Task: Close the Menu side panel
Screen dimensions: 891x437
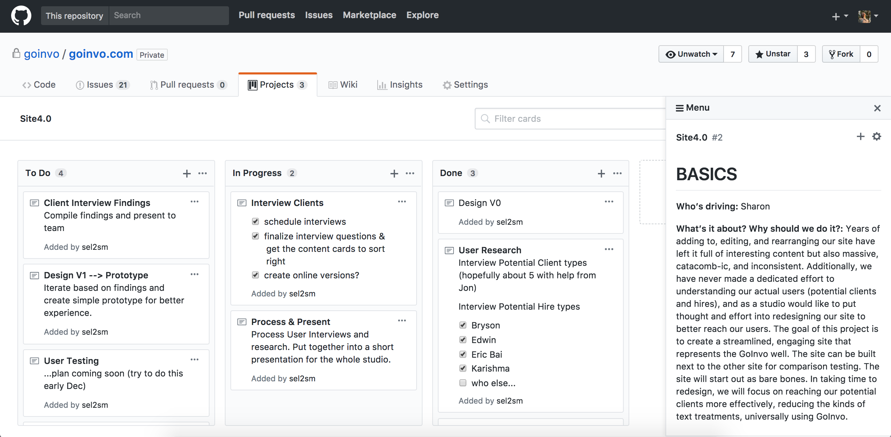Action: coord(877,108)
